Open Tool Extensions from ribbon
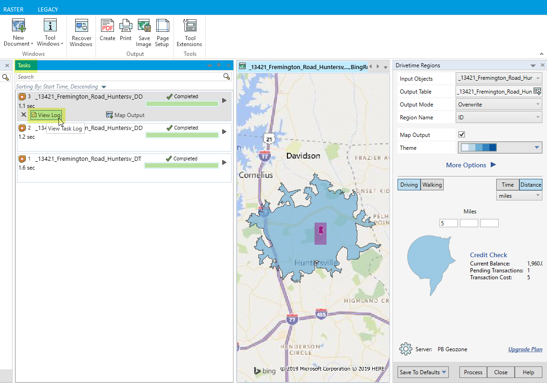This screenshot has width=547, height=383. coord(190,33)
